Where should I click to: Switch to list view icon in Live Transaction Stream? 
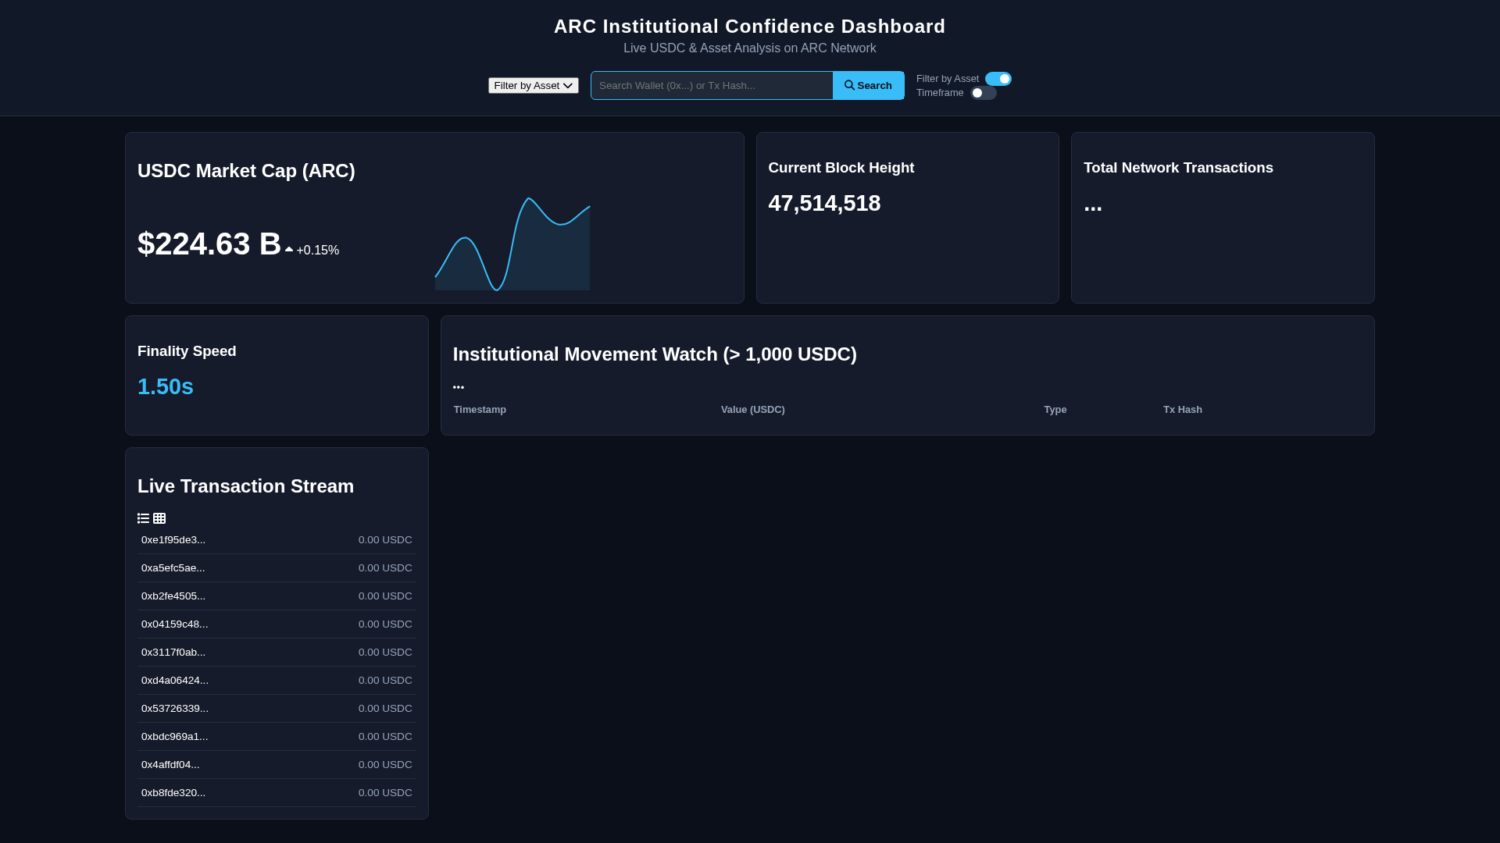tap(143, 518)
